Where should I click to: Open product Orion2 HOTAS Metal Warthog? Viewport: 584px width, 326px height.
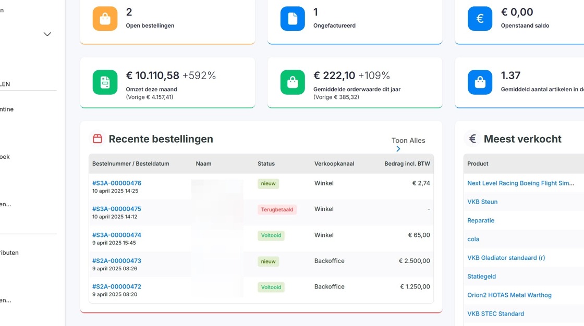[509, 295]
